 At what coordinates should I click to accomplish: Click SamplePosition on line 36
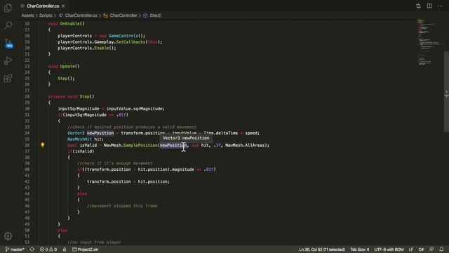point(140,145)
